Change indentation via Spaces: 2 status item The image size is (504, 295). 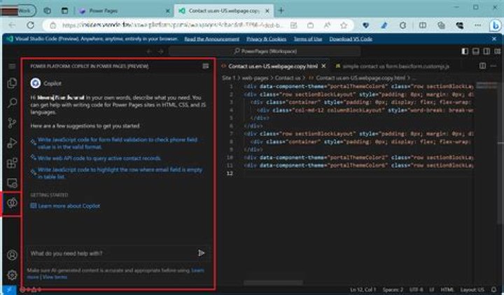(393, 289)
